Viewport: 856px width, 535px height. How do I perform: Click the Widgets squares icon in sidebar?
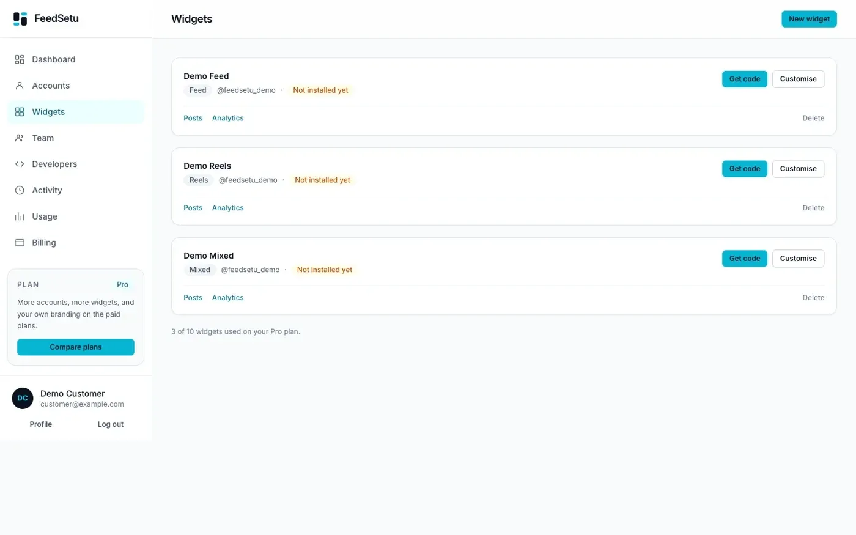pos(20,112)
